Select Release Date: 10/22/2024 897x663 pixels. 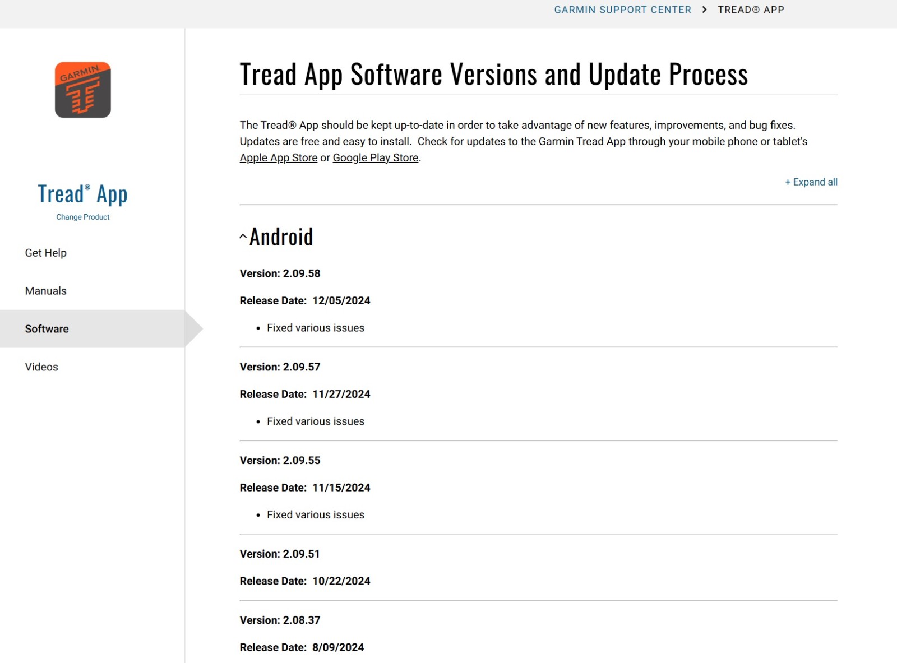[x=305, y=582]
